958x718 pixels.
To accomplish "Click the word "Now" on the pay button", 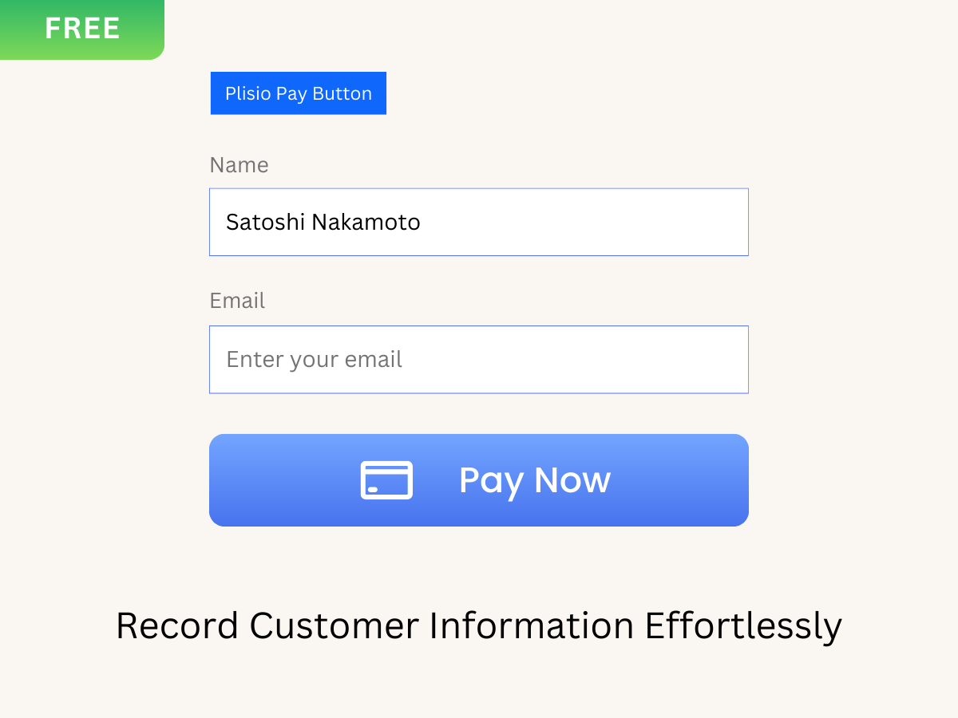I will coord(572,480).
